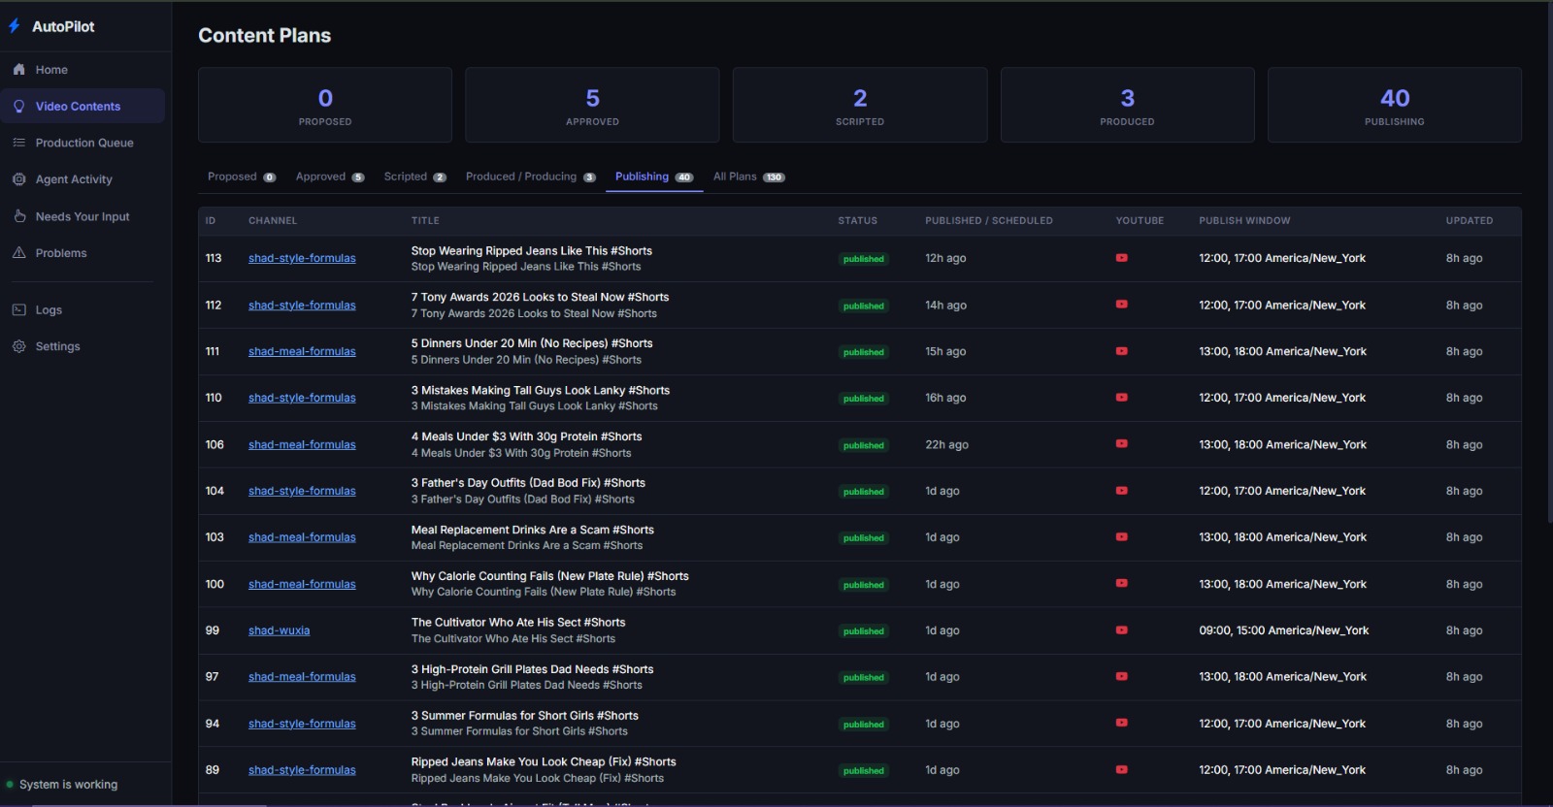
Task: Click YouTube icon for shad-wuxia row 99
Action: coord(1121,630)
